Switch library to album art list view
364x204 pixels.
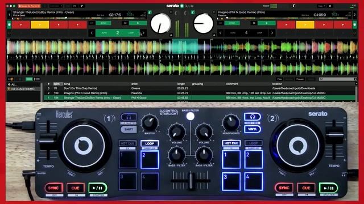37,79
